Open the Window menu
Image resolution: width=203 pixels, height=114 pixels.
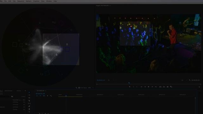pyautogui.click(x=49, y=1)
